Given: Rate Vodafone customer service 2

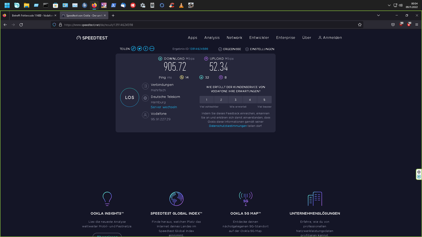Looking at the screenshot, I should (x=221, y=100).
